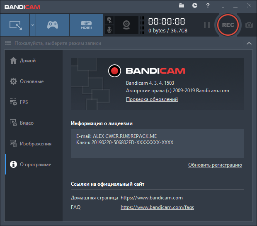Select HDMI device recording mode
Viewport: 257px width, 226px height.
pos(86,25)
